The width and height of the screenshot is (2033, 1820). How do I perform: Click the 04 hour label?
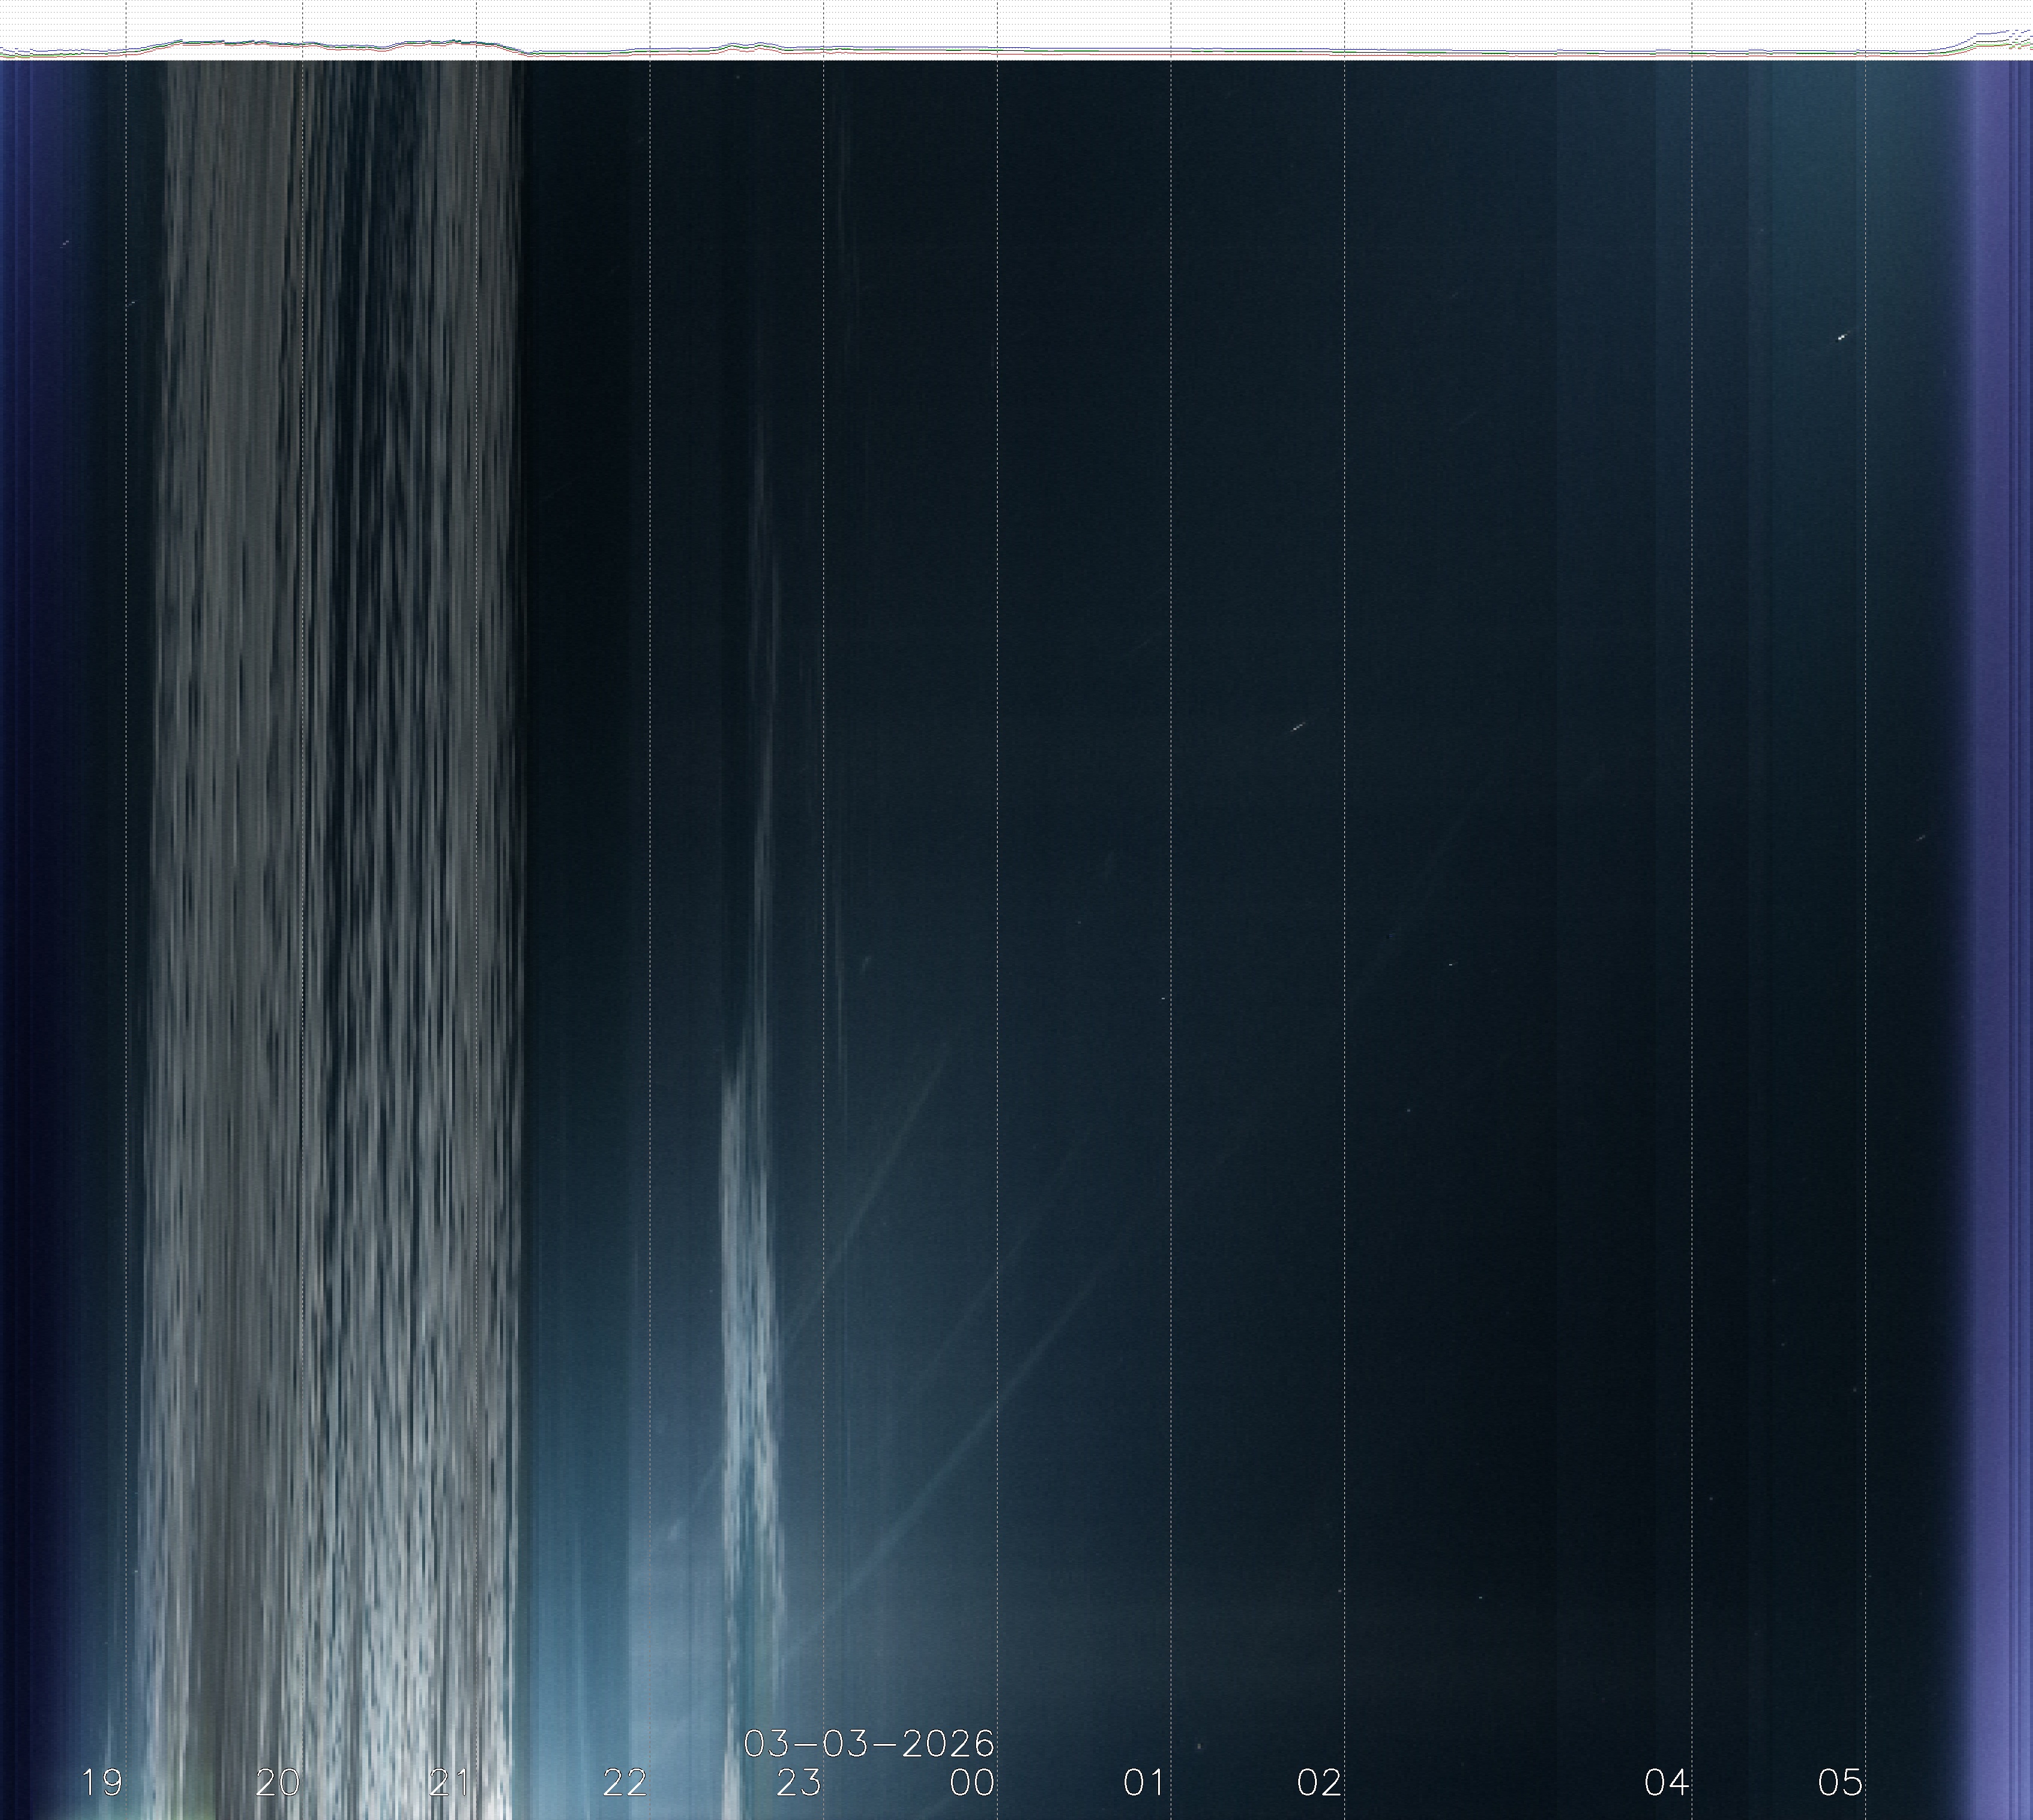click(x=1666, y=1782)
